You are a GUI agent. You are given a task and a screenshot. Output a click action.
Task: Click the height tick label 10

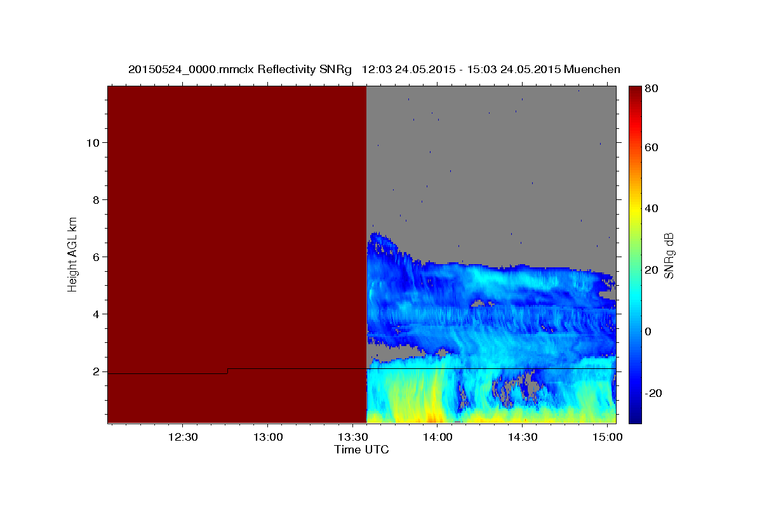(x=93, y=142)
